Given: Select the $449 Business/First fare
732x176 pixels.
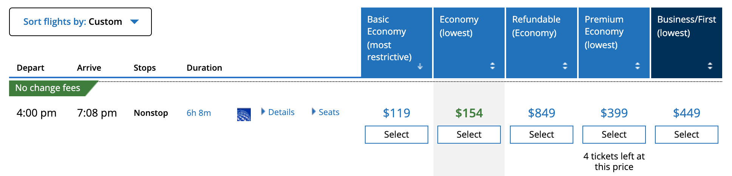Looking at the screenshot, I should coord(686,135).
